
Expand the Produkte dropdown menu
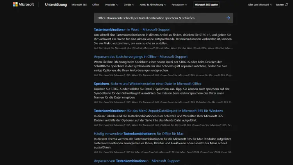coord(112,5)
